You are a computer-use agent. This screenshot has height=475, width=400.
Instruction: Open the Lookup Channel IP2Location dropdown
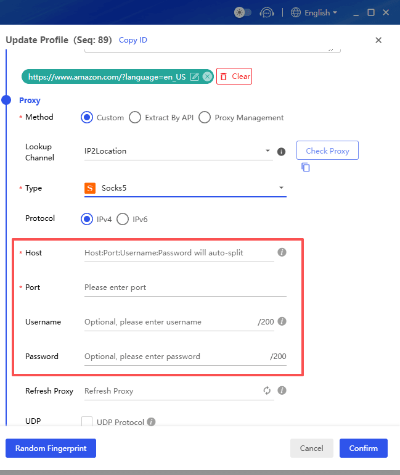[179, 151]
